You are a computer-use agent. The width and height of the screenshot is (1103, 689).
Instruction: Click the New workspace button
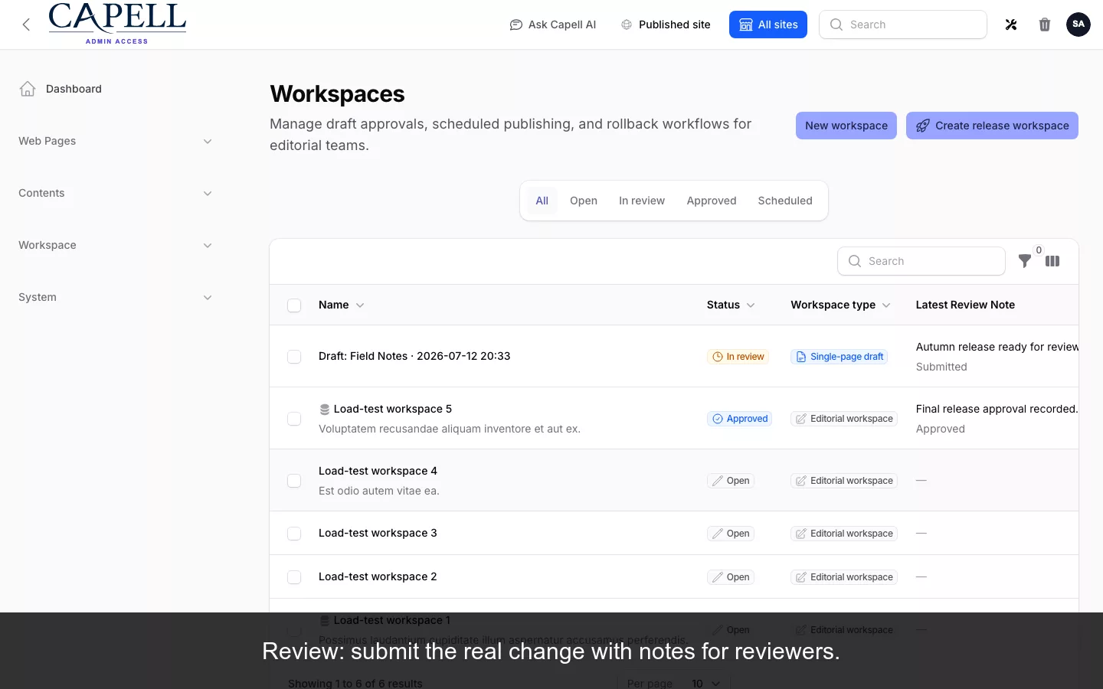[x=846, y=126]
